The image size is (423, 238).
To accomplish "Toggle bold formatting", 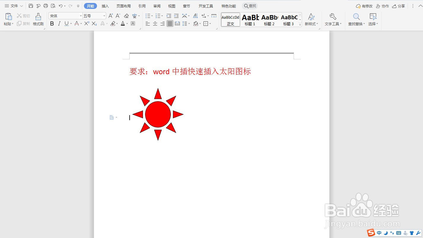I will click(x=52, y=23).
